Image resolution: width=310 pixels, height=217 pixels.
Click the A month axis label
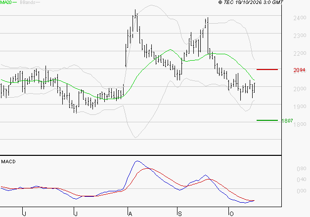click(130, 214)
